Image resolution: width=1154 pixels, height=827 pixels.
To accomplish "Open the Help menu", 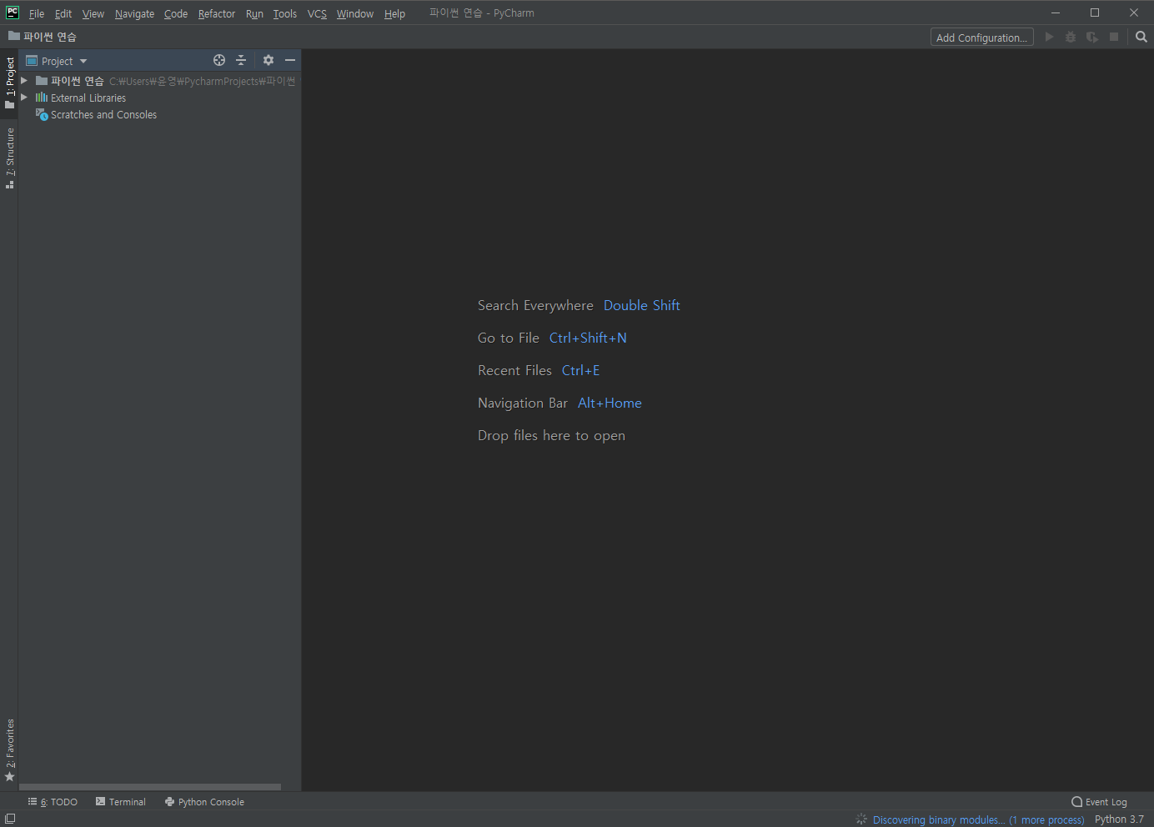I will (394, 13).
